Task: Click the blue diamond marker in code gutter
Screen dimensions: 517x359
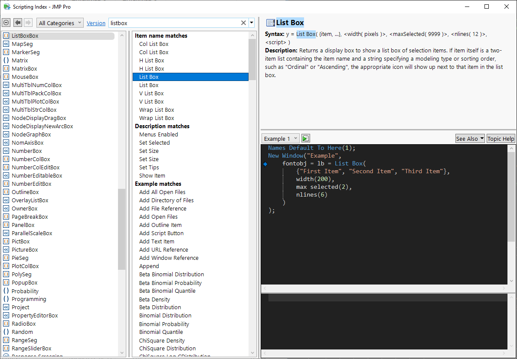Action: (x=265, y=164)
